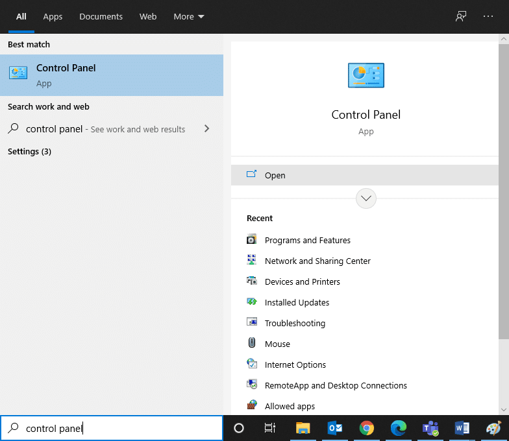Screen dimensions: 509x441
Task: Open Google Chrome from the taskbar
Action: click(367, 428)
